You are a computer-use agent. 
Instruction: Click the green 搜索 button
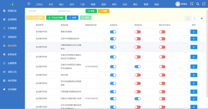coord(91,11)
